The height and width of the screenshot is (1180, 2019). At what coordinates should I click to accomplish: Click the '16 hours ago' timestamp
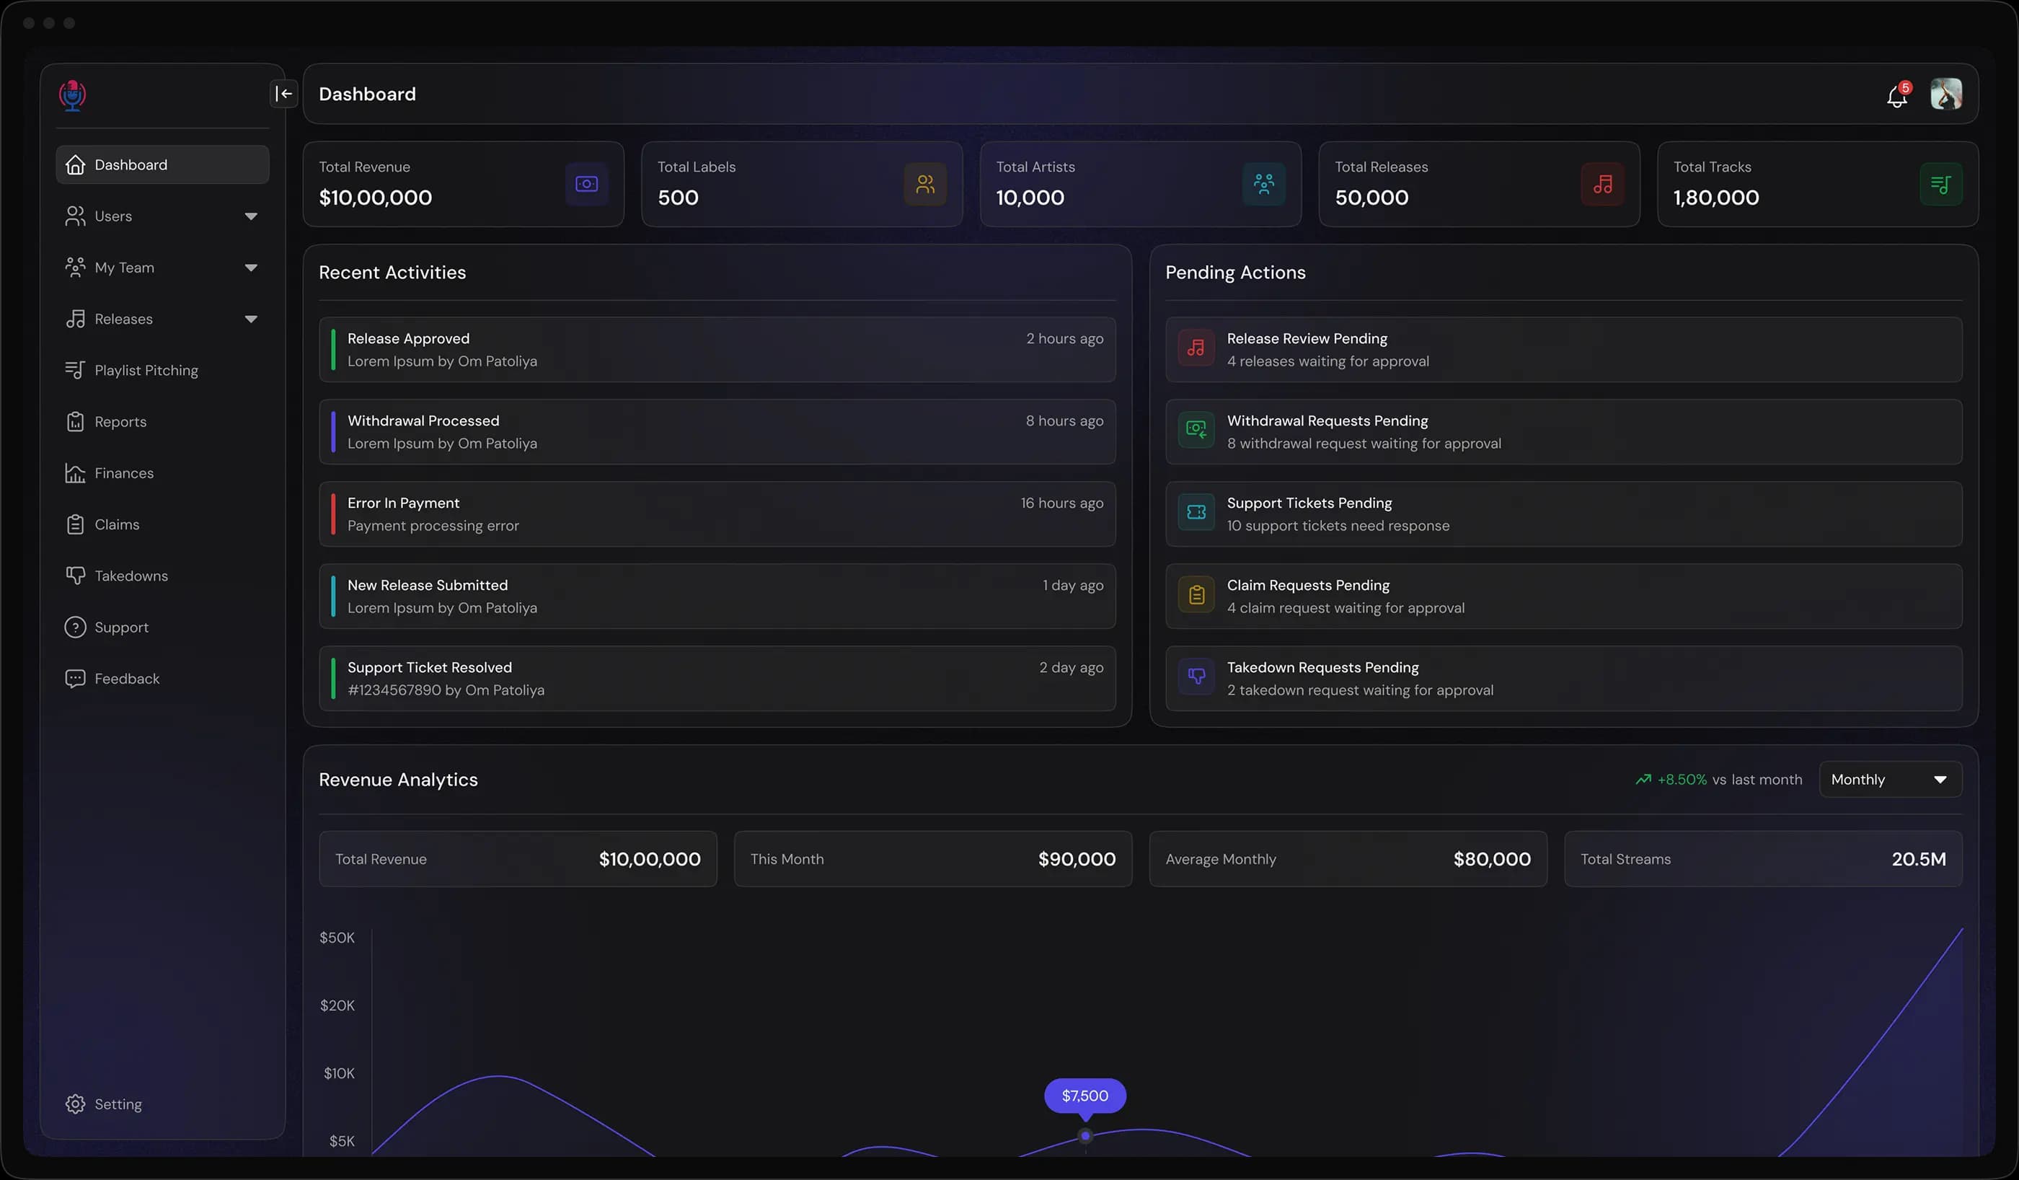coord(1061,503)
